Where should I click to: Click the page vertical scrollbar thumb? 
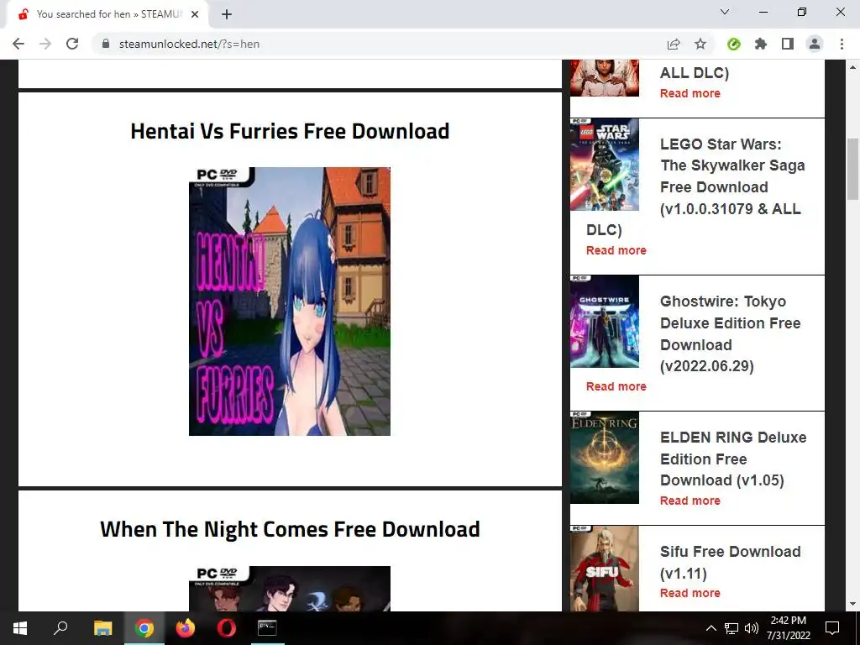852,169
